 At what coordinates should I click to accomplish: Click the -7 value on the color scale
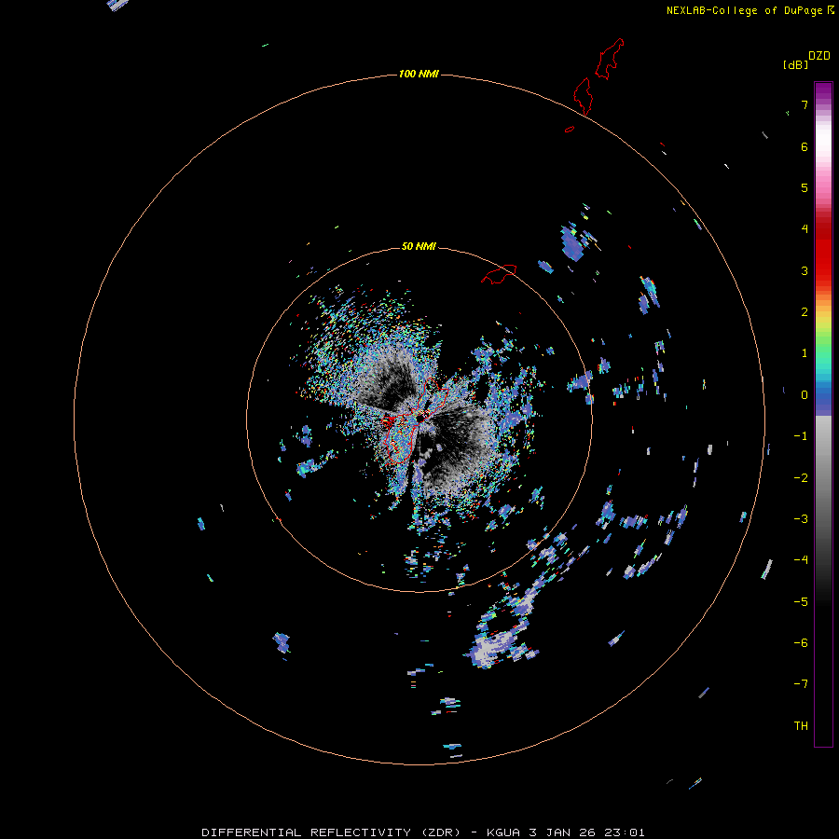pyautogui.click(x=801, y=684)
